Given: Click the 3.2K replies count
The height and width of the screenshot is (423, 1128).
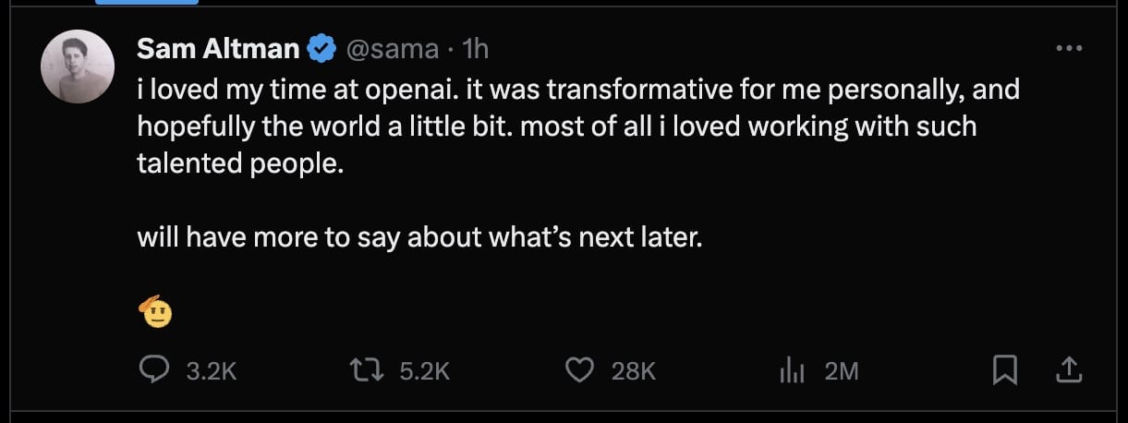Looking at the screenshot, I should point(212,371).
